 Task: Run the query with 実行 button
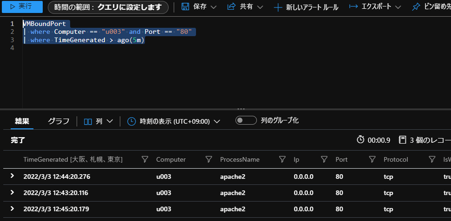tap(22, 7)
